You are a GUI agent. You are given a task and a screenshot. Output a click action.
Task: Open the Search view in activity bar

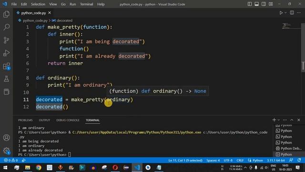(x=6, y=27)
